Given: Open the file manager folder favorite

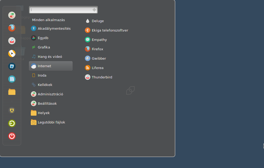Looking at the screenshot, I should click(12, 92).
